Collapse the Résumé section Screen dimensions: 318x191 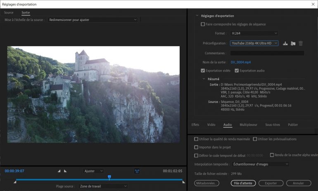coord(203,79)
